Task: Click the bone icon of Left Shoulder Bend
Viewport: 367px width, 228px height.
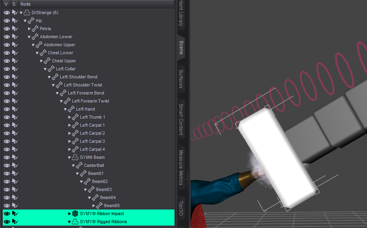Action: tap(55, 77)
